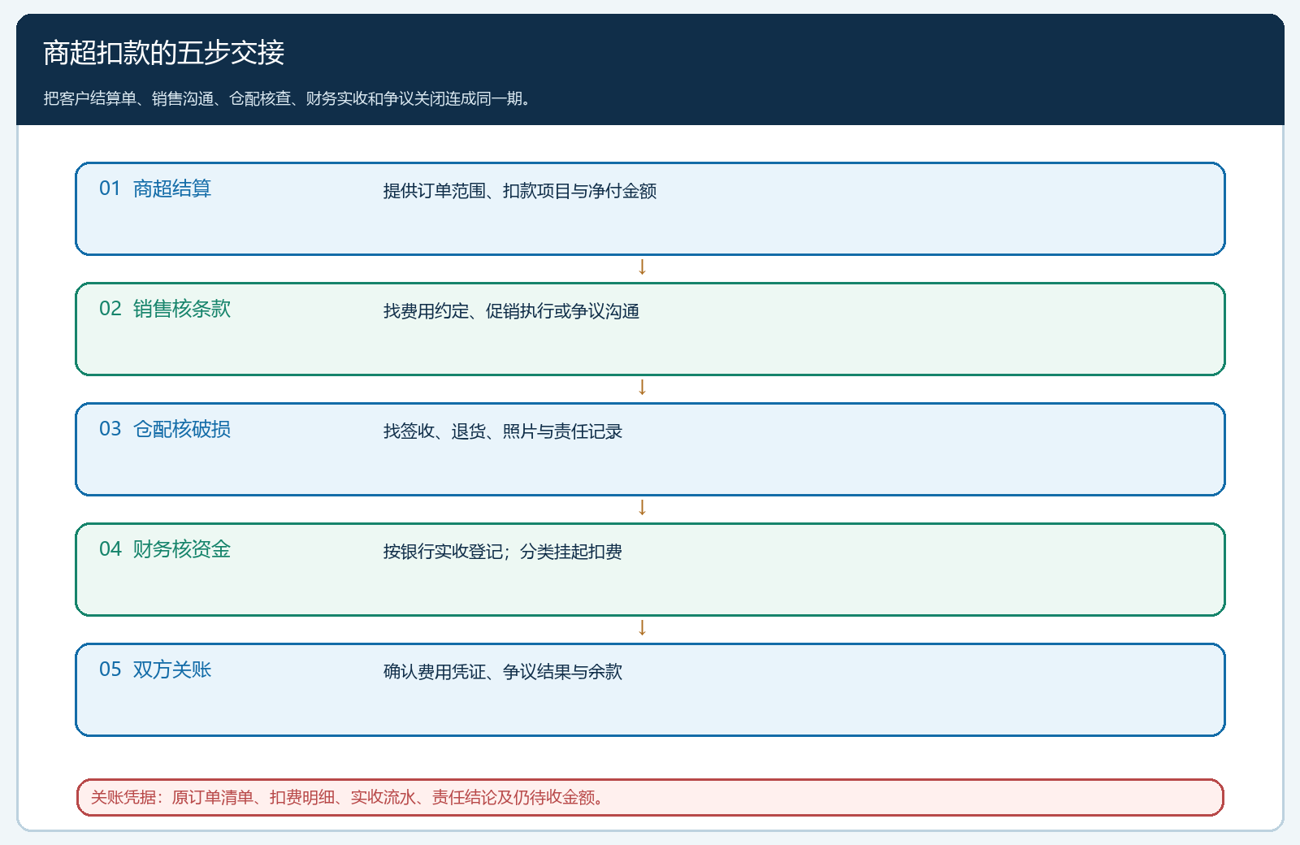Screen dimensions: 1300x845
Task: Click step heading 01 商超结算
Action: 155,188
